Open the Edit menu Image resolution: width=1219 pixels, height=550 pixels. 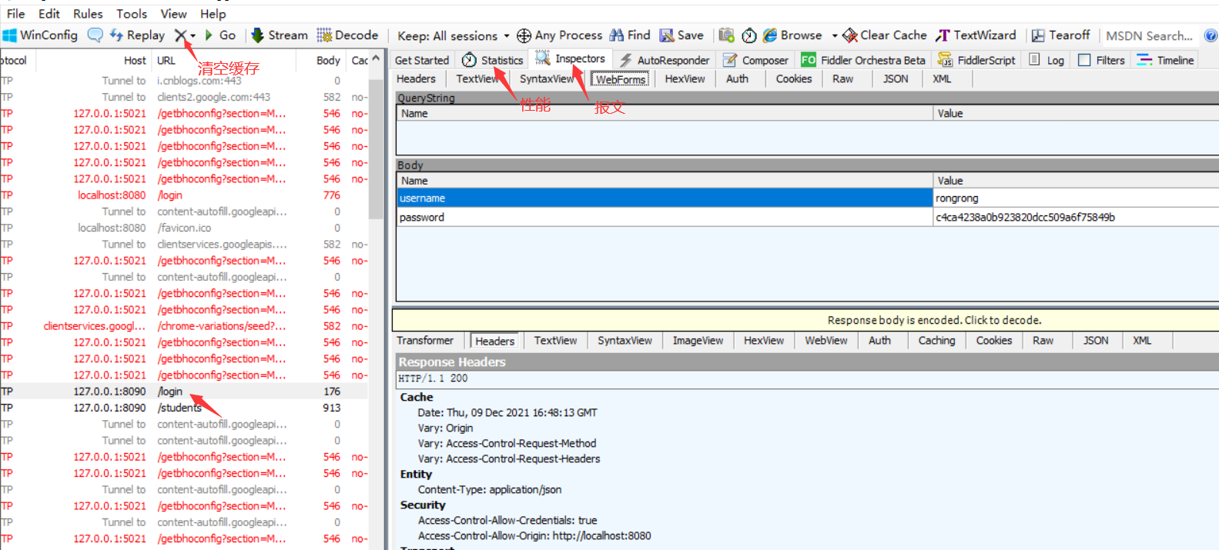click(x=49, y=14)
